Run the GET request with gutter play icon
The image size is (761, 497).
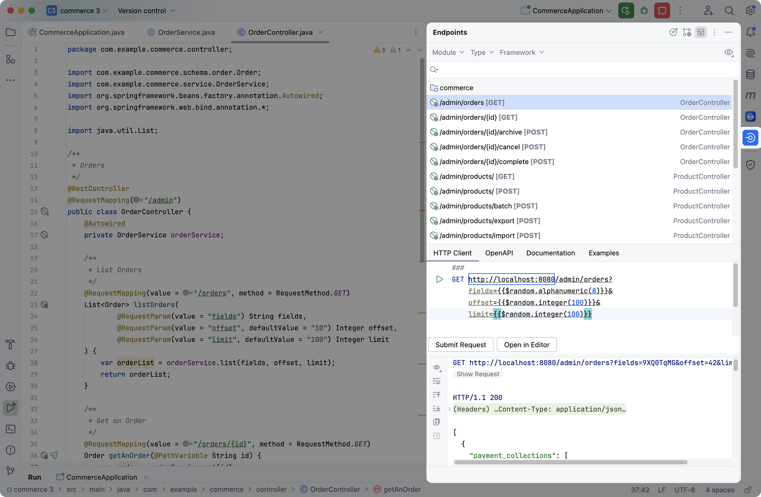pos(439,279)
